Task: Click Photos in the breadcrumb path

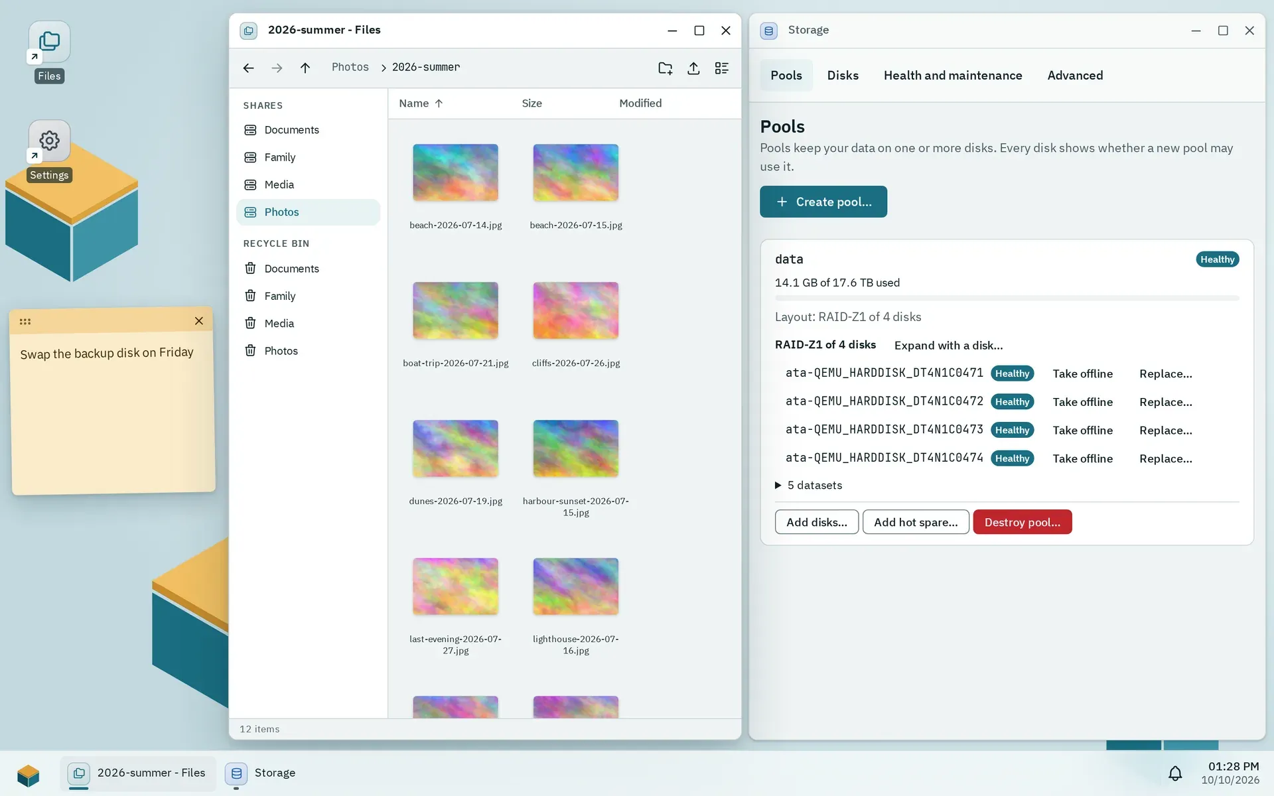Action: click(x=350, y=67)
